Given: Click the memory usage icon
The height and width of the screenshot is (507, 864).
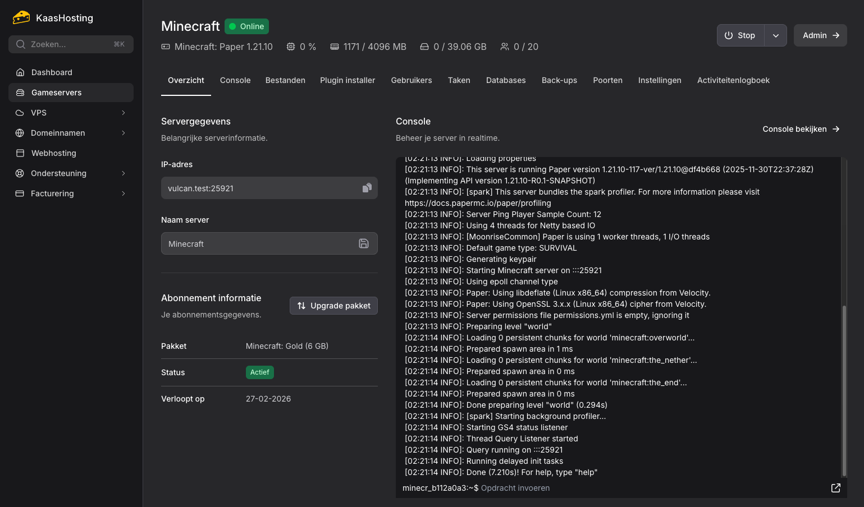Looking at the screenshot, I should (335, 47).
